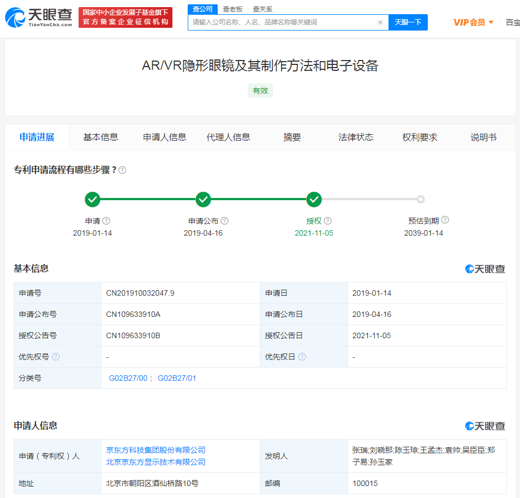Open the 权利要求 tab
The height and width of the screenshot is (498, 520).
pos(420,137)
